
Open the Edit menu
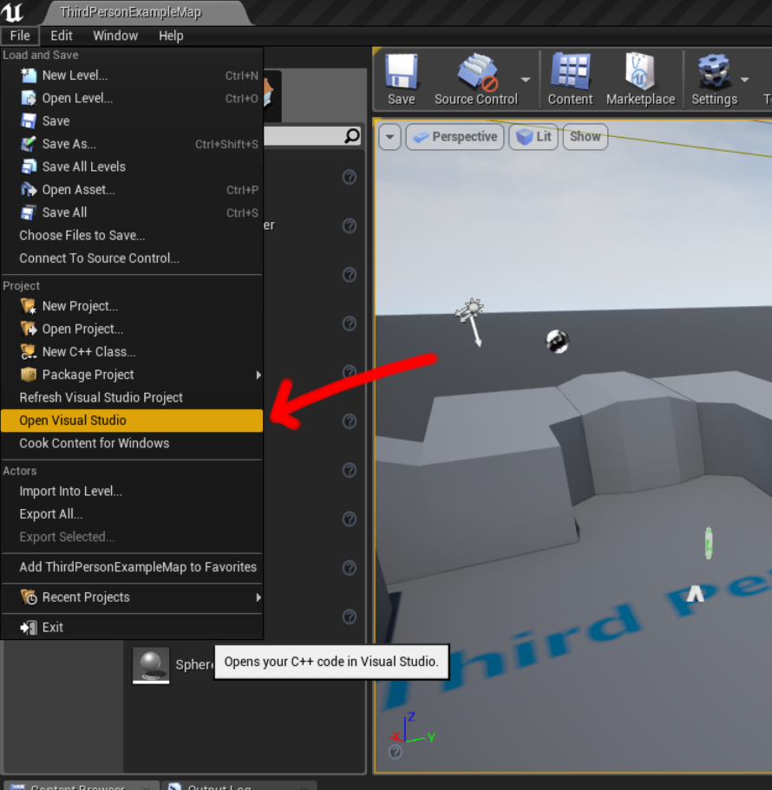[x=62, y=36]
